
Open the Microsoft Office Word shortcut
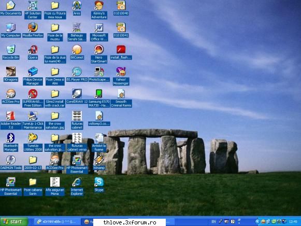click(x=99, y=32)
